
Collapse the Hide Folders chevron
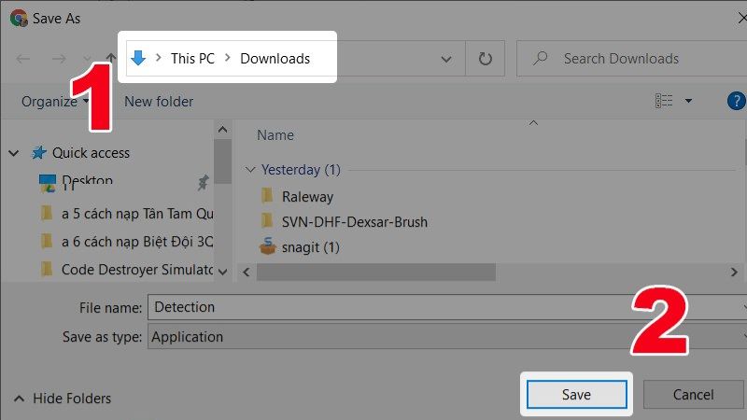point(19,399)
